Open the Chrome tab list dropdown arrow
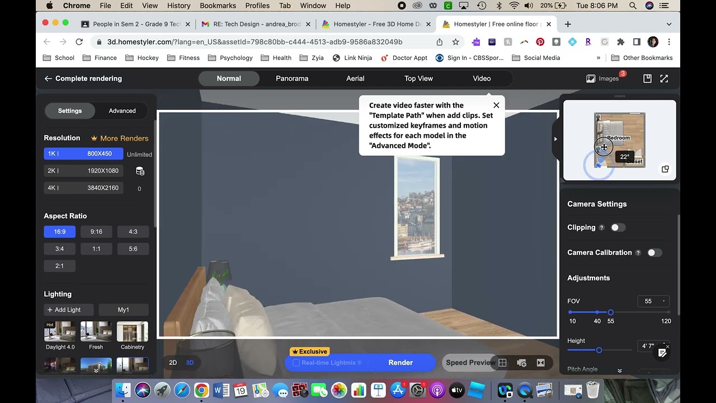The height and width of the screenshot is (403, 716). [x=668, y=24]
